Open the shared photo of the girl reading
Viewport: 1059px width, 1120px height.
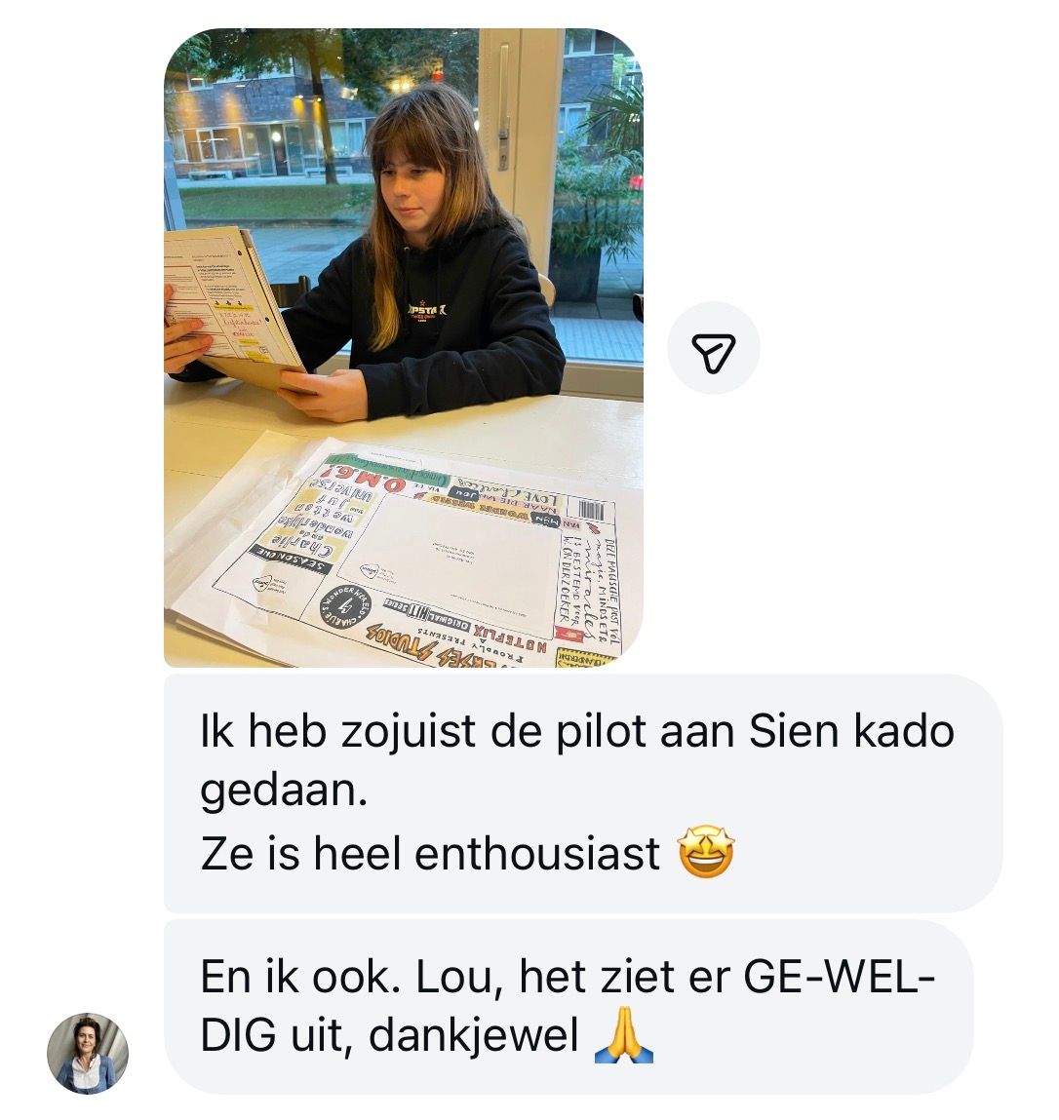tap(404, 348)
